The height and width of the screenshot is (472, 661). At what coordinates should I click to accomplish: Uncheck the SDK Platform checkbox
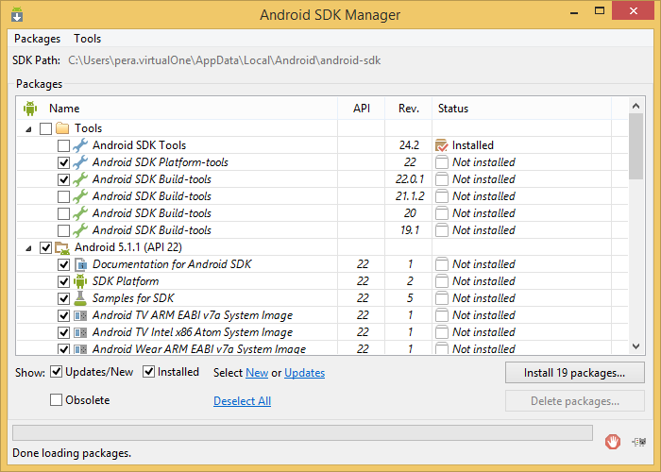click(63, 281)
